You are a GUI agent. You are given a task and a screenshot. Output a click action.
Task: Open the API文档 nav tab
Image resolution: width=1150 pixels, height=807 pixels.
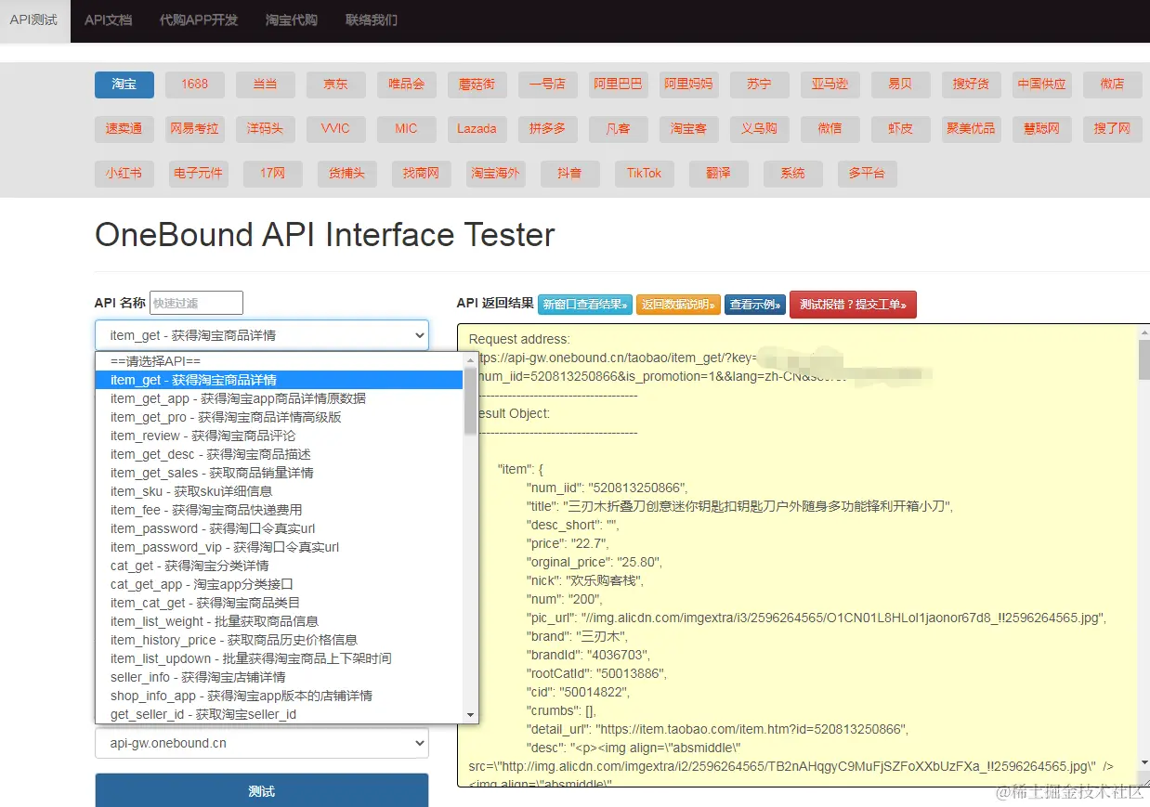108,20
